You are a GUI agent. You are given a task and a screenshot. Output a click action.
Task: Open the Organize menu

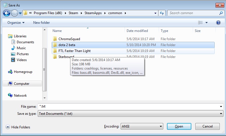[16, 23]
